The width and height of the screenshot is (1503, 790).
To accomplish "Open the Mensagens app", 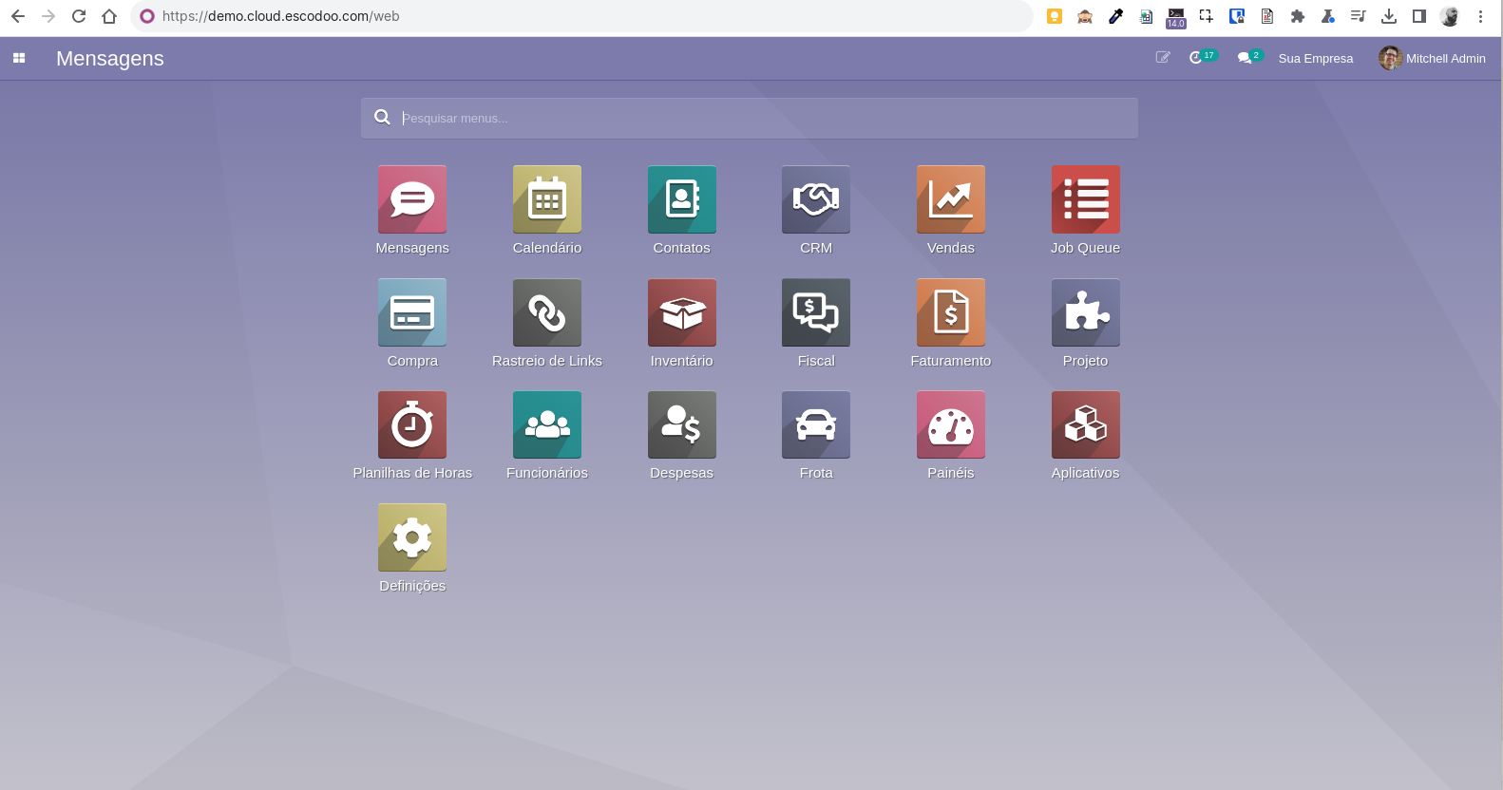I will [412, 199].
